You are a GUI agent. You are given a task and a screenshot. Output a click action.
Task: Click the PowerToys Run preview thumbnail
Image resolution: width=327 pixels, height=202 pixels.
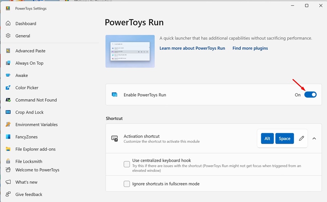130,51
